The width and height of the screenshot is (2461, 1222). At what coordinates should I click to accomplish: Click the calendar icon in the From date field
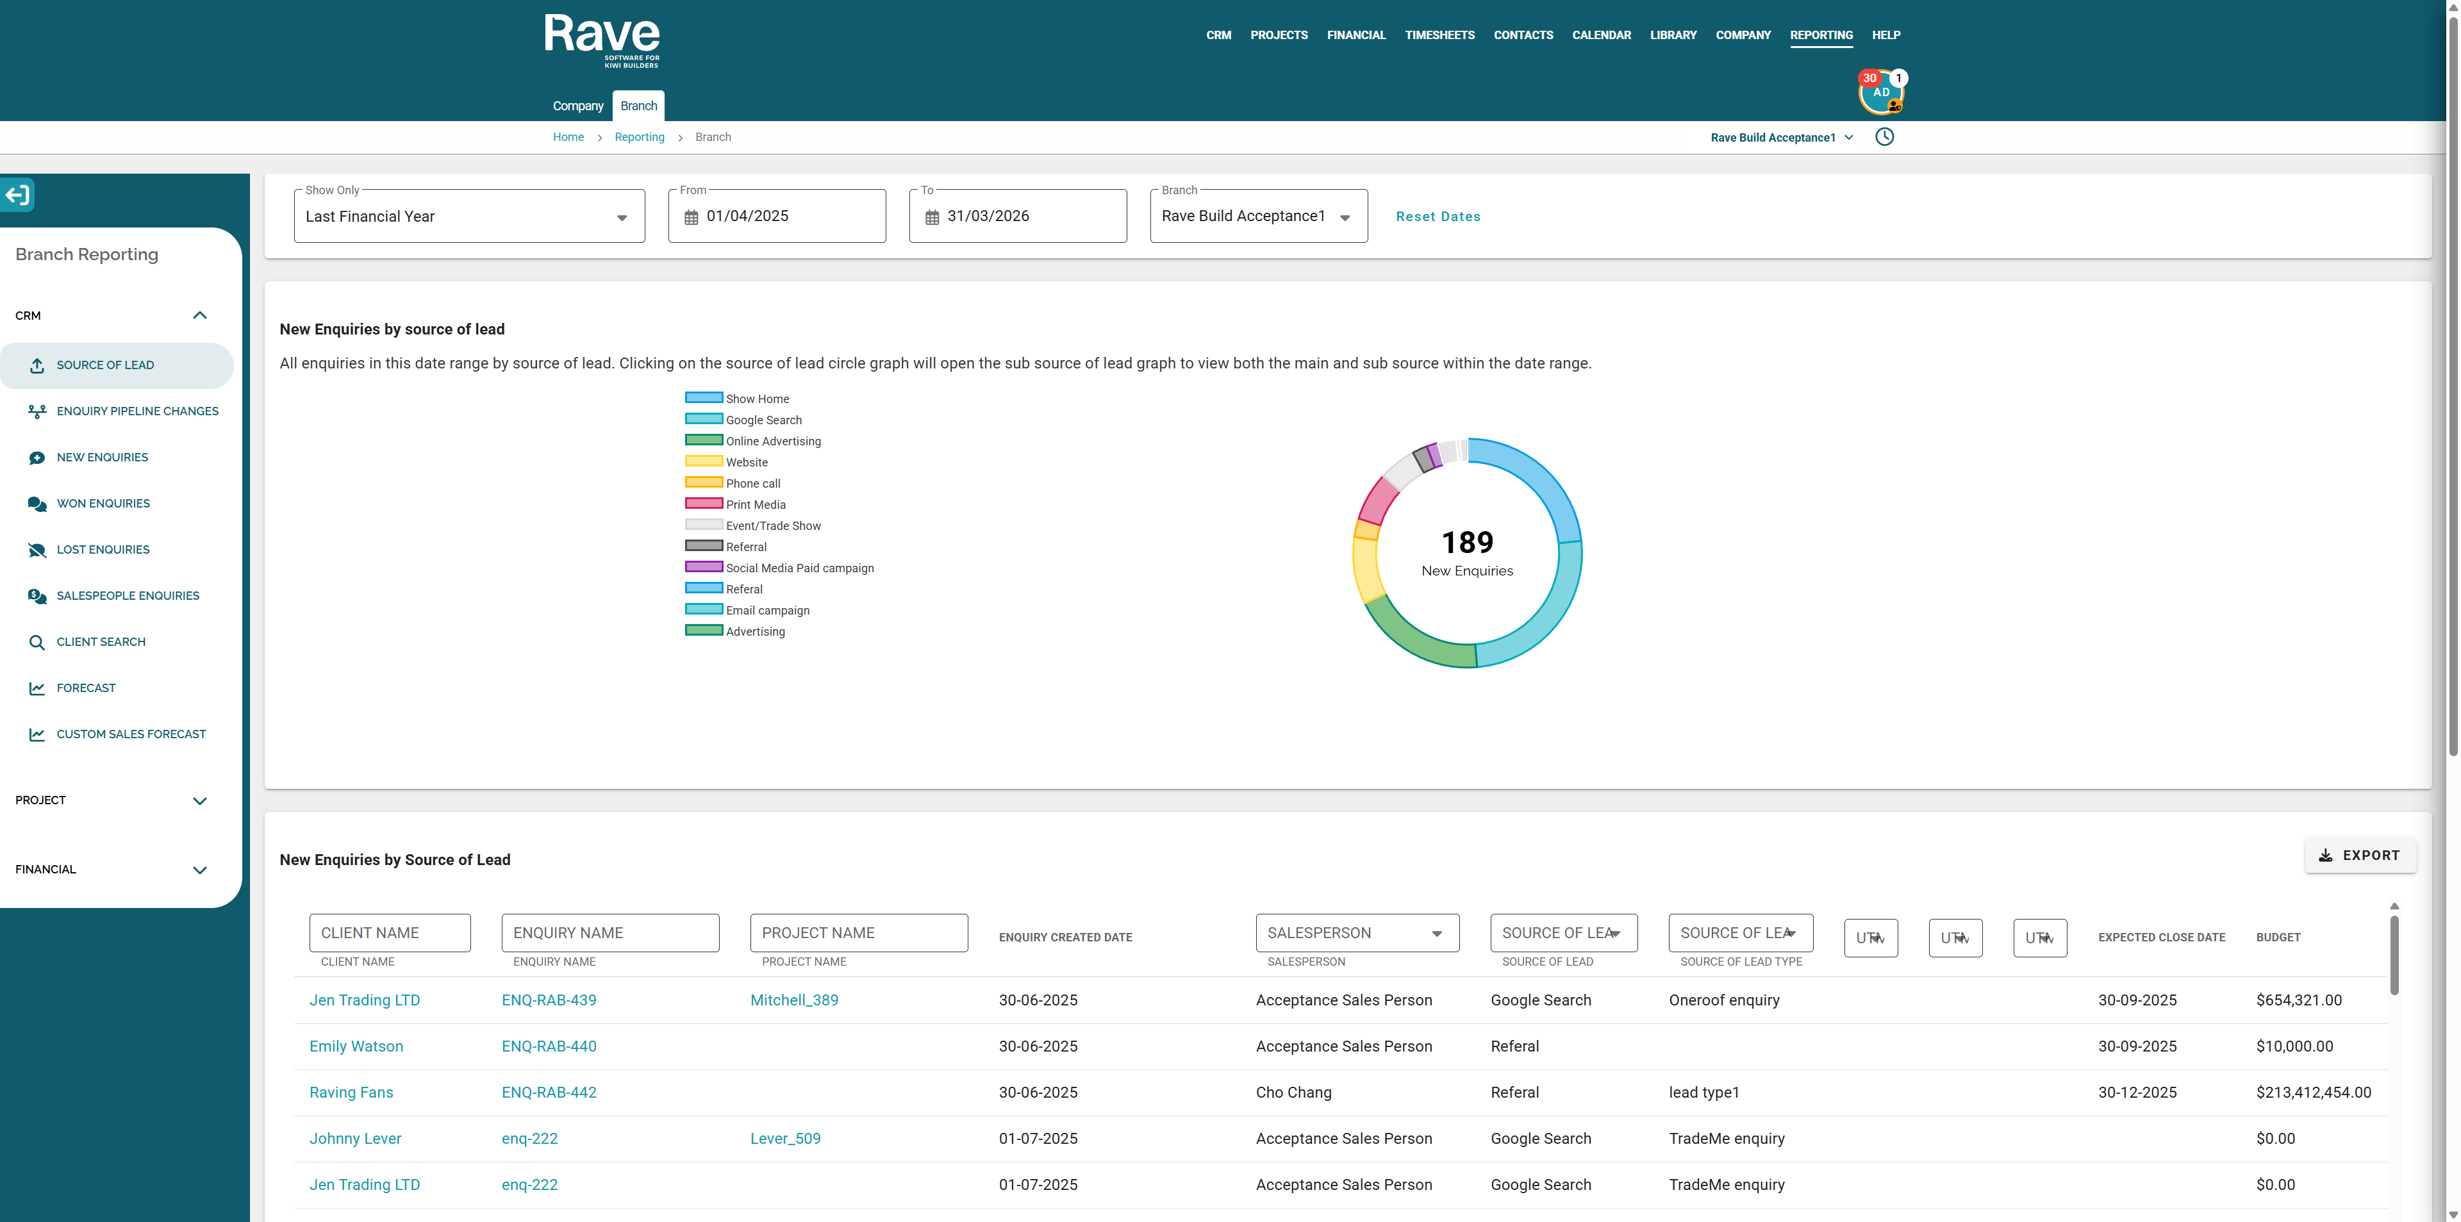click(x=691, y=217)
